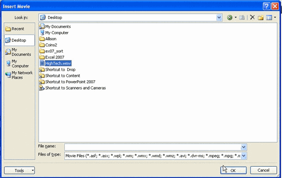Select Shortcut to Drop
Image resolution: width=282 pixels, height=178 pixels.
tap(57, 70)
